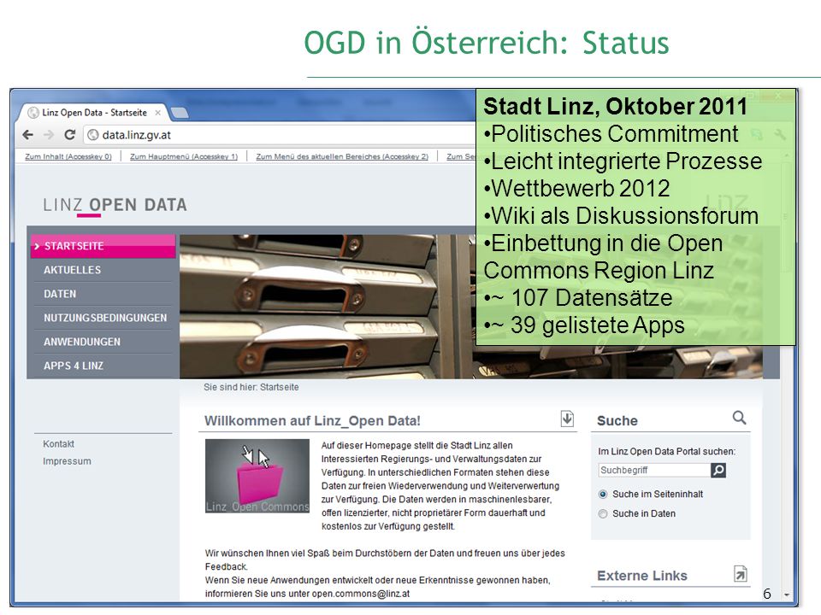This screenshot has width=821, height=615.
Task: Open a new browser tab
Action: pyautogui.click(x=179, y=113)
